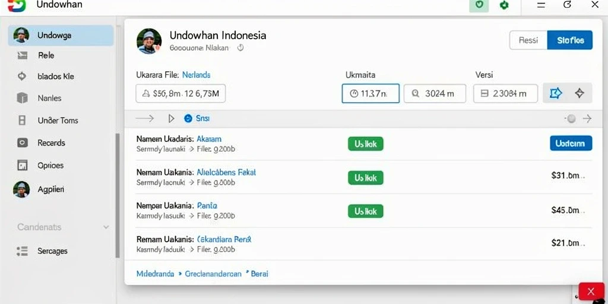Open Under Toms sidebar item
This screenshot has width=608, height=304.
click(58, 121)
